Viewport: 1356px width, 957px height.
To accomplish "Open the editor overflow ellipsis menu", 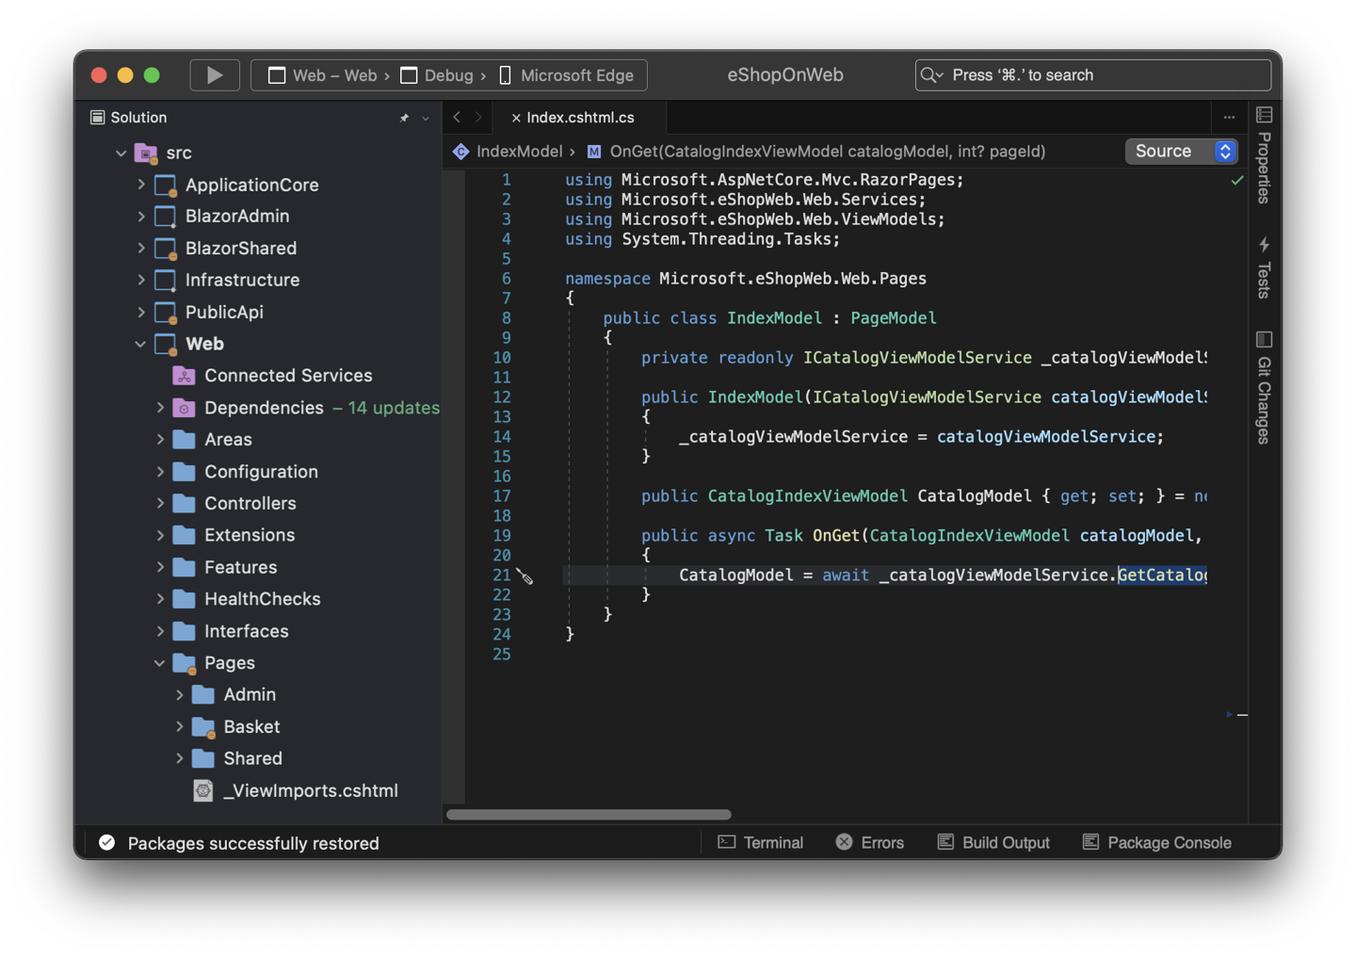I will (x=1229, y=117).
